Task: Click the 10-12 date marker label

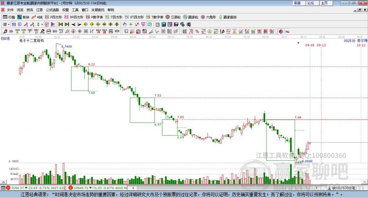Action: click(361, 45)
